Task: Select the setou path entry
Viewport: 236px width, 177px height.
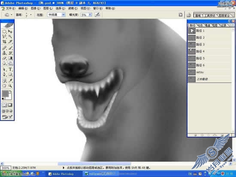Action: [x=210, y=72]
